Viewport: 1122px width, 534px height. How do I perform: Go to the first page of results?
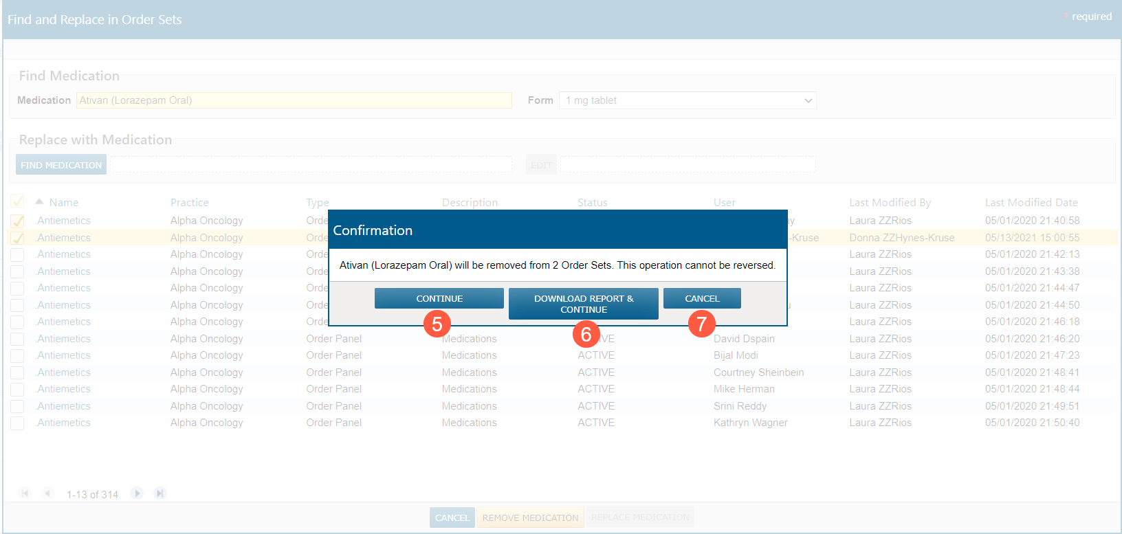tap(25, 493)
